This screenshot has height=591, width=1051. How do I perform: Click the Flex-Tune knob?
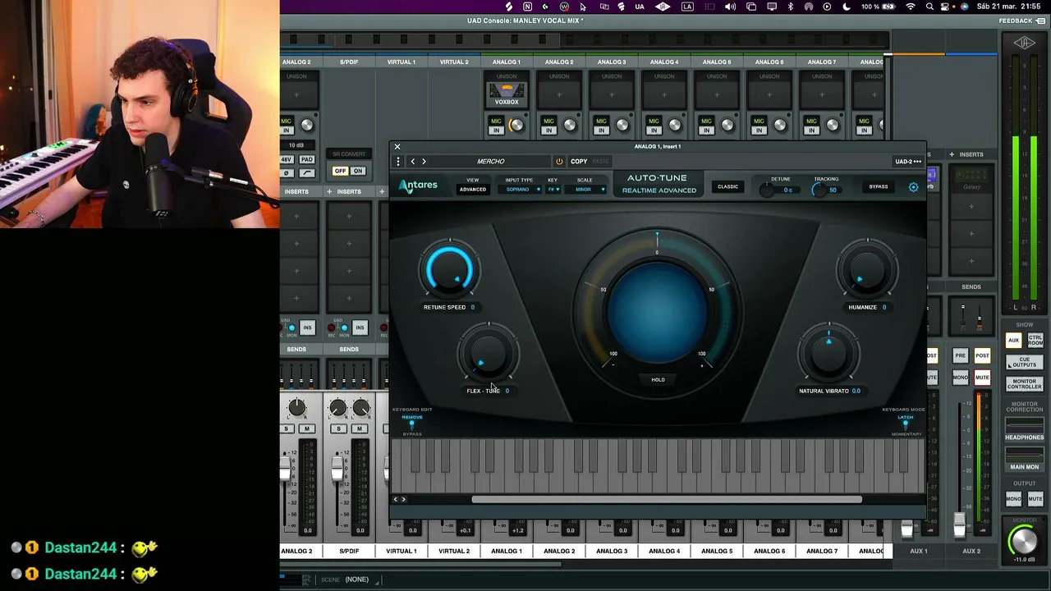click(x=488, y=353)
